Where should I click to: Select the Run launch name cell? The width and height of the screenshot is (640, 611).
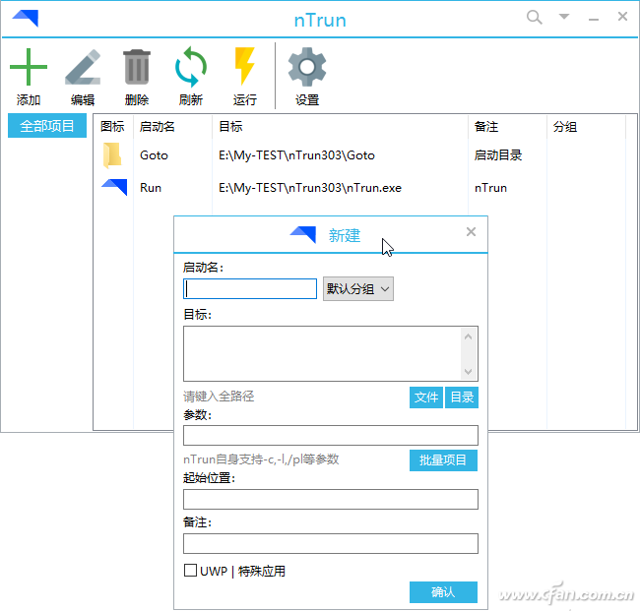click(151, 188)
